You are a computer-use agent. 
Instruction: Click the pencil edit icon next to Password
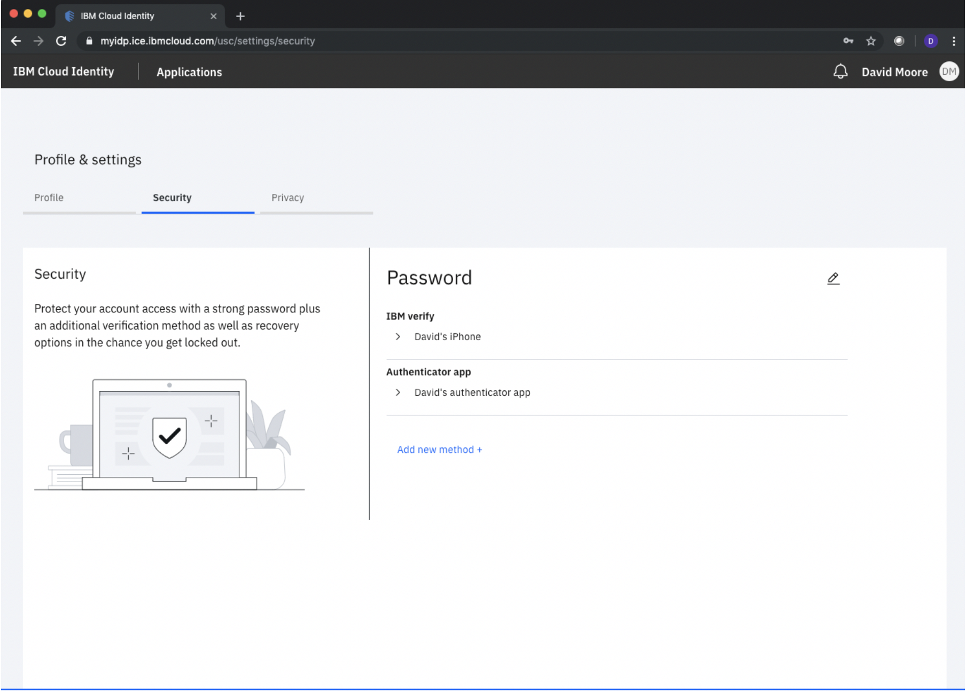[833, 278]
